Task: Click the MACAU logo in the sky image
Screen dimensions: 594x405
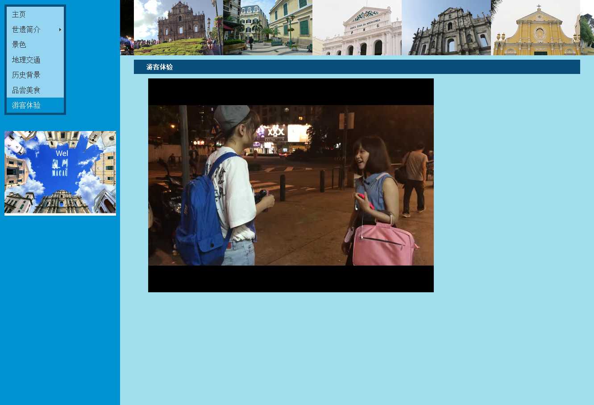Action: click(x=60, y=168)
